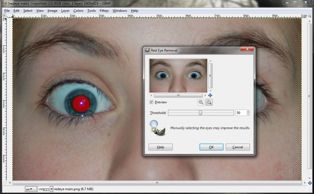
Task: Click the Red Eye Removal dialog title icon
Action: tap(146, 50)
